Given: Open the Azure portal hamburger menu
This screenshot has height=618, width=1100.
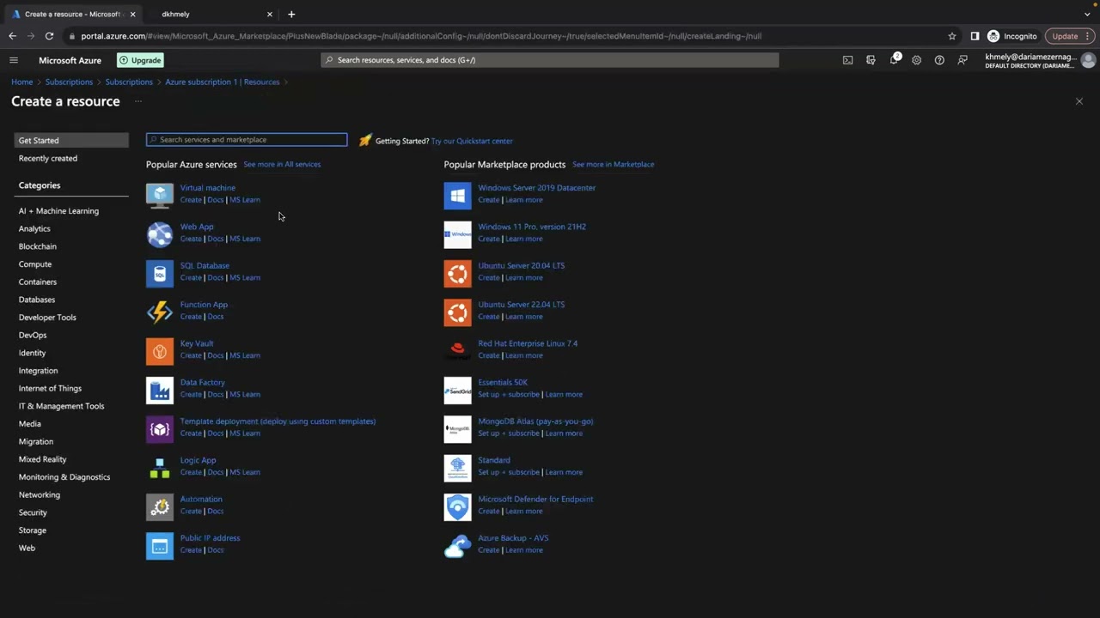Looking at the screenshot, I should tap(14, 60).
